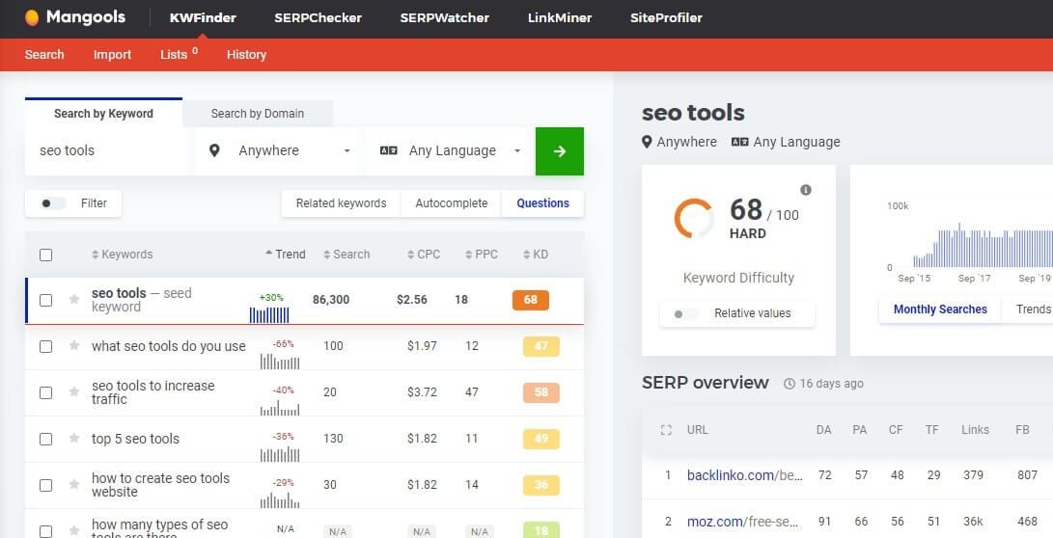Check the 'top 5 seo tools' row

click(x=45, y=439)
